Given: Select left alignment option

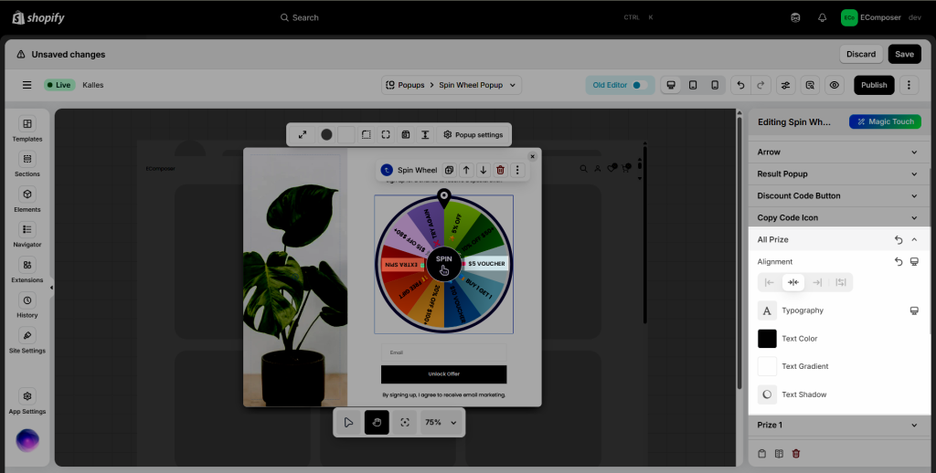Looking at the screenshot, I should click(x=770, y=282).
